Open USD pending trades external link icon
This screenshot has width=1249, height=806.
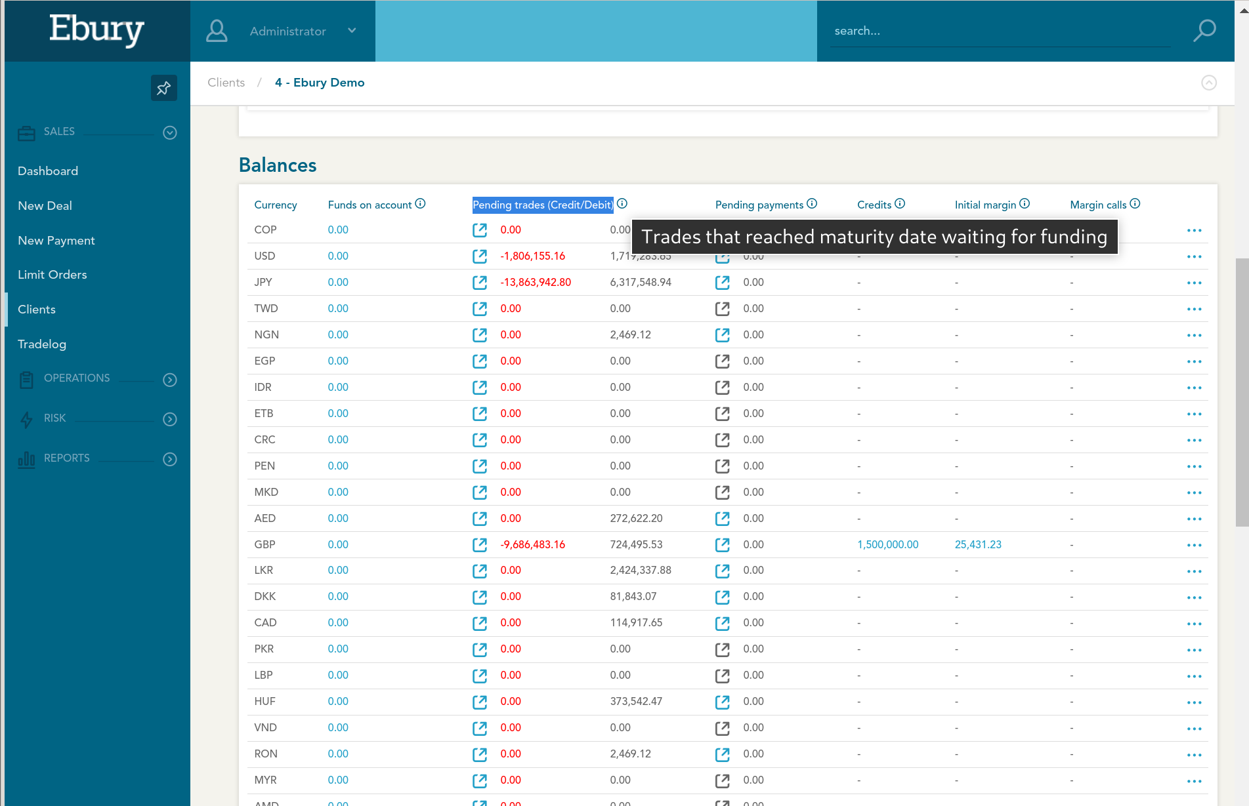click(x=480, y=256)
